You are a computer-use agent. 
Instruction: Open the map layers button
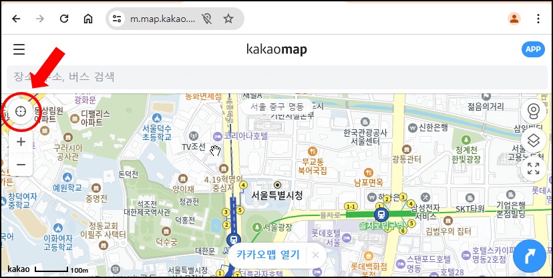click(x=533, y=141)
